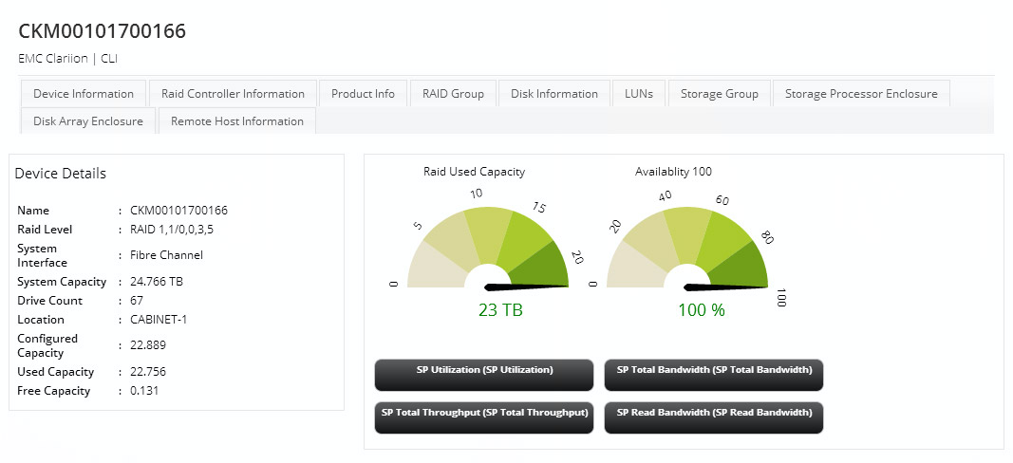This screenshot has width=1013, height=463.
Task: Switch to Raid Controller Information tab
Action: coord(233,94)
